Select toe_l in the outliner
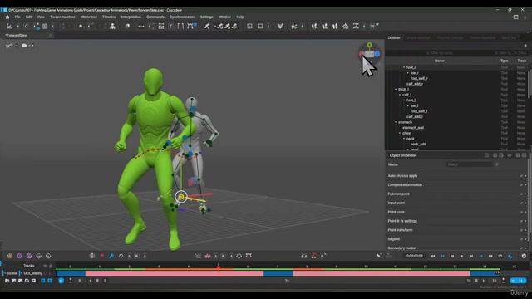The height and width of the screenshot is (299, 532). pos(414,105)
